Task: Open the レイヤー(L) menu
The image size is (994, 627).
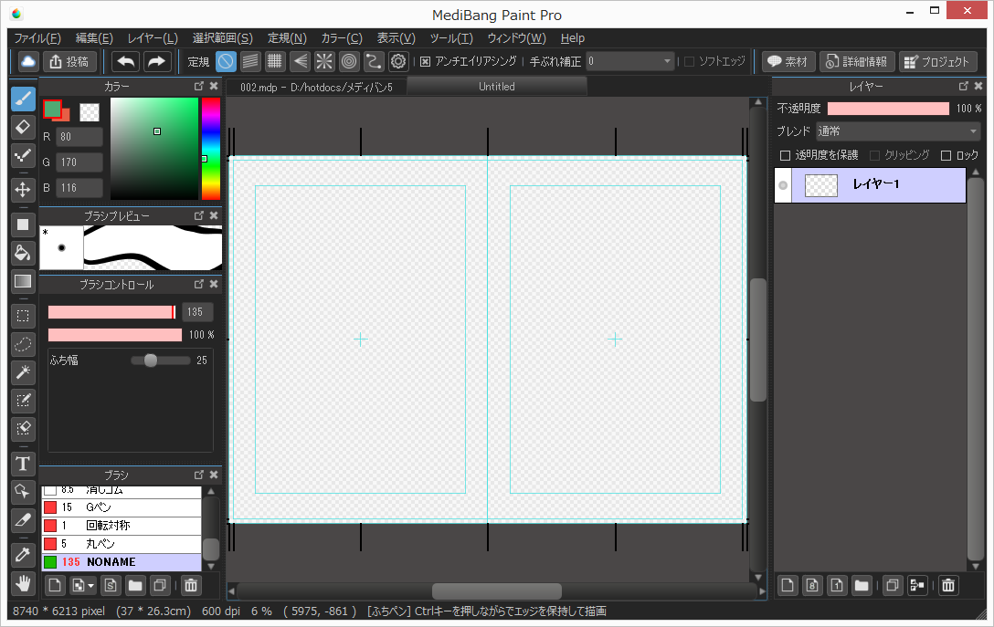Action: coord(153,38)
